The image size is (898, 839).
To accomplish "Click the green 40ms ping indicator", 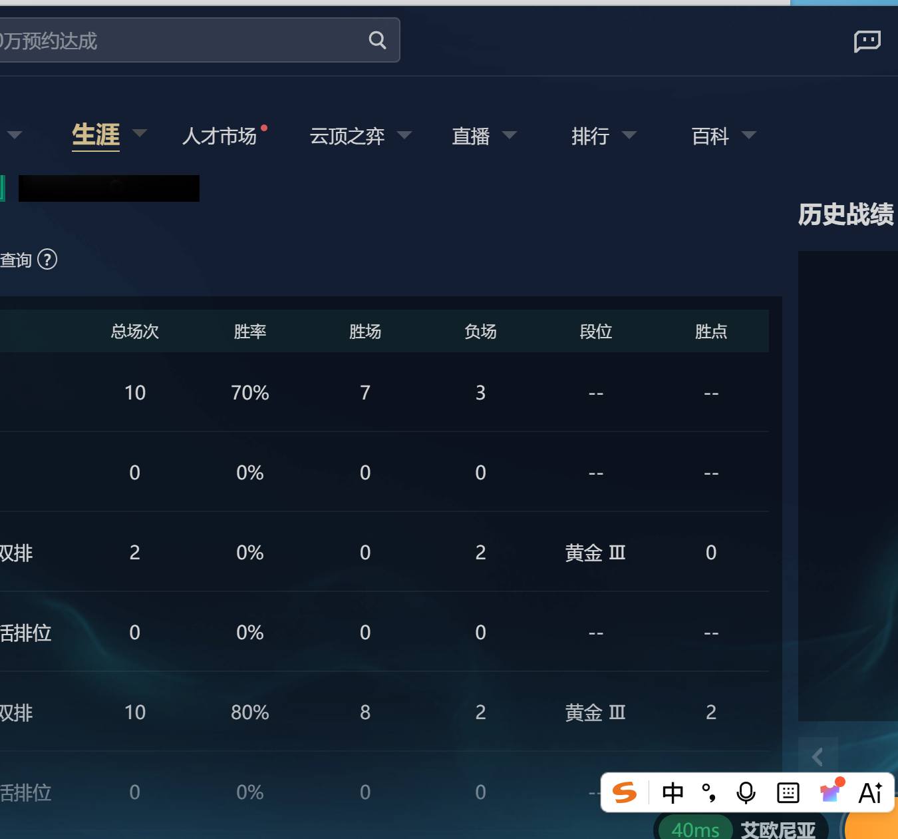I will [x=695, y=830].
